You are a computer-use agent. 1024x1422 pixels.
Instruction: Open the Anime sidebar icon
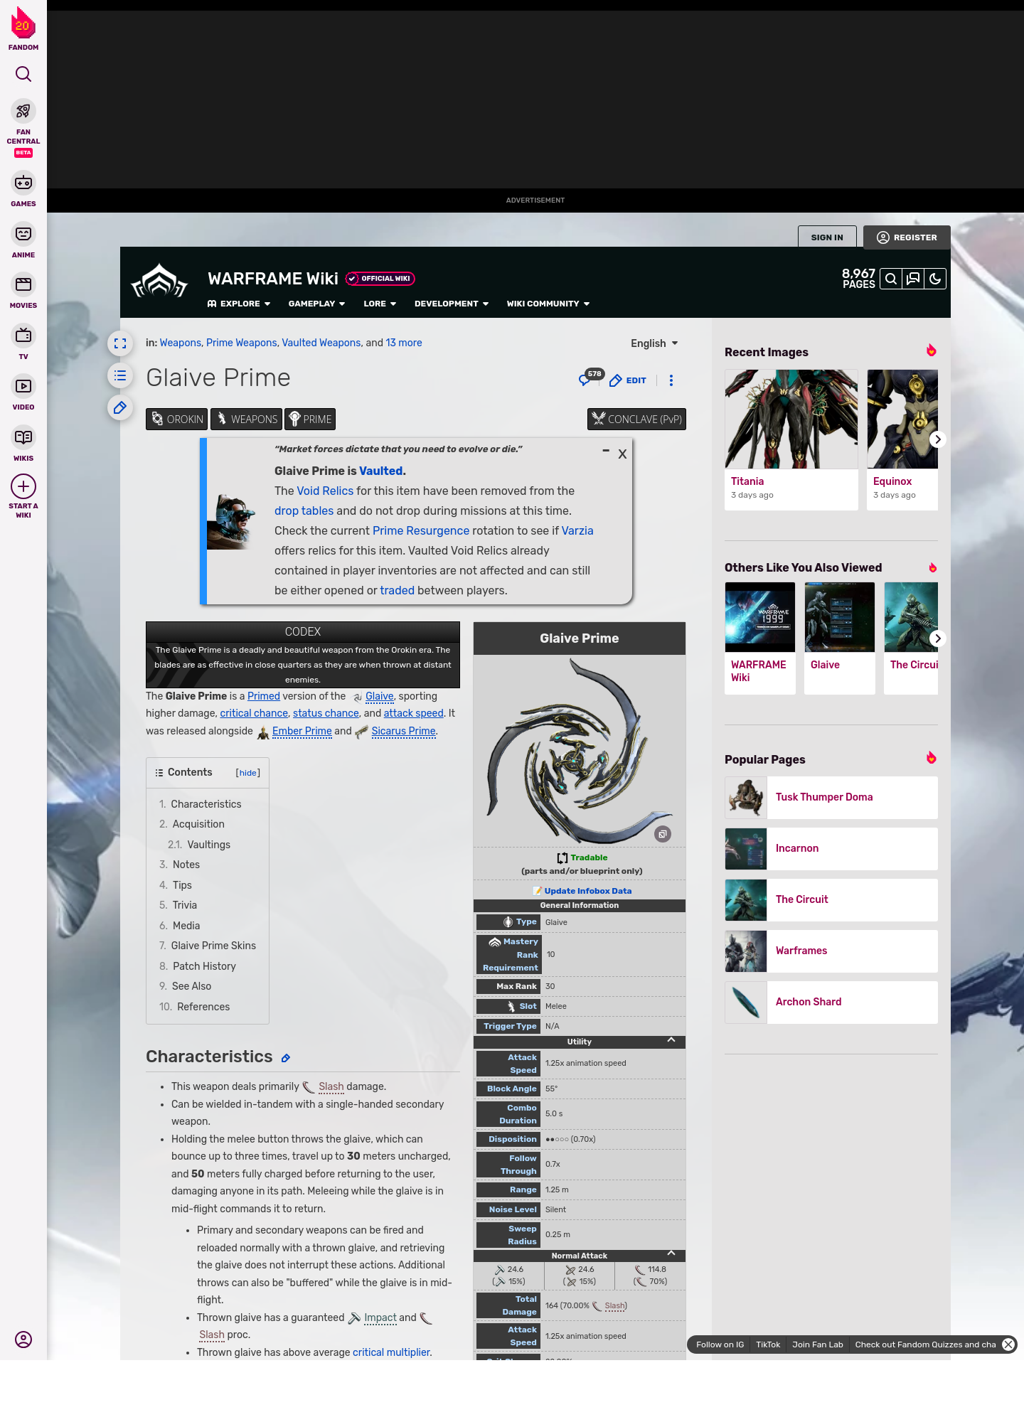pos(23,234)
